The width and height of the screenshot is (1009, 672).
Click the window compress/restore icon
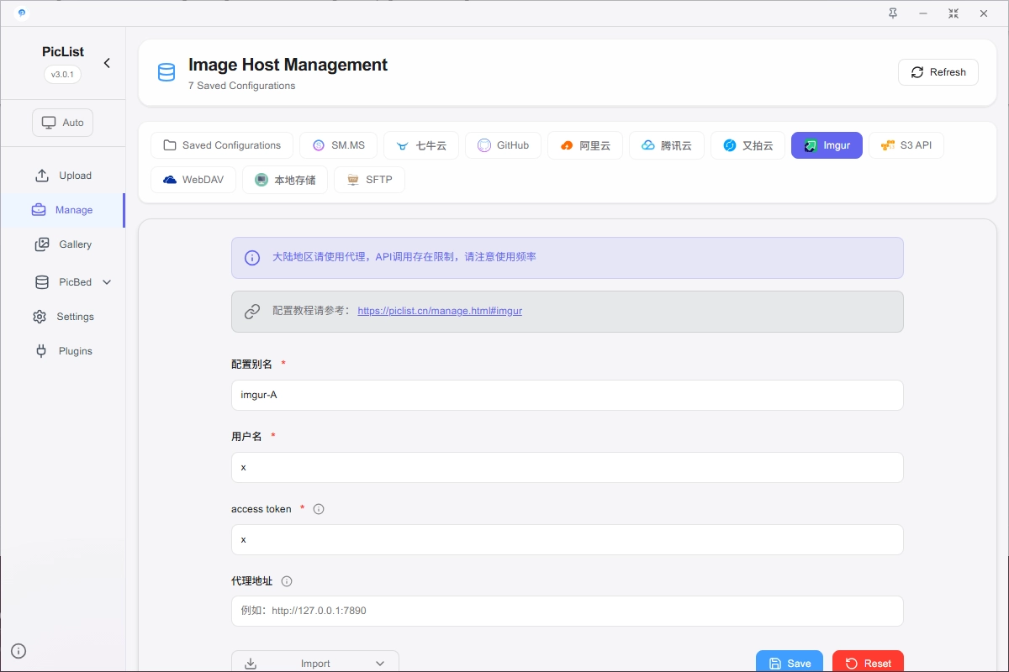coord(954,13)
